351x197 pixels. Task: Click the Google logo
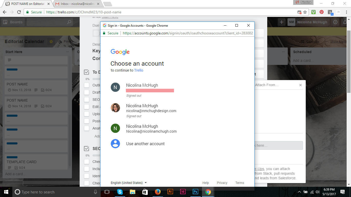120,52
